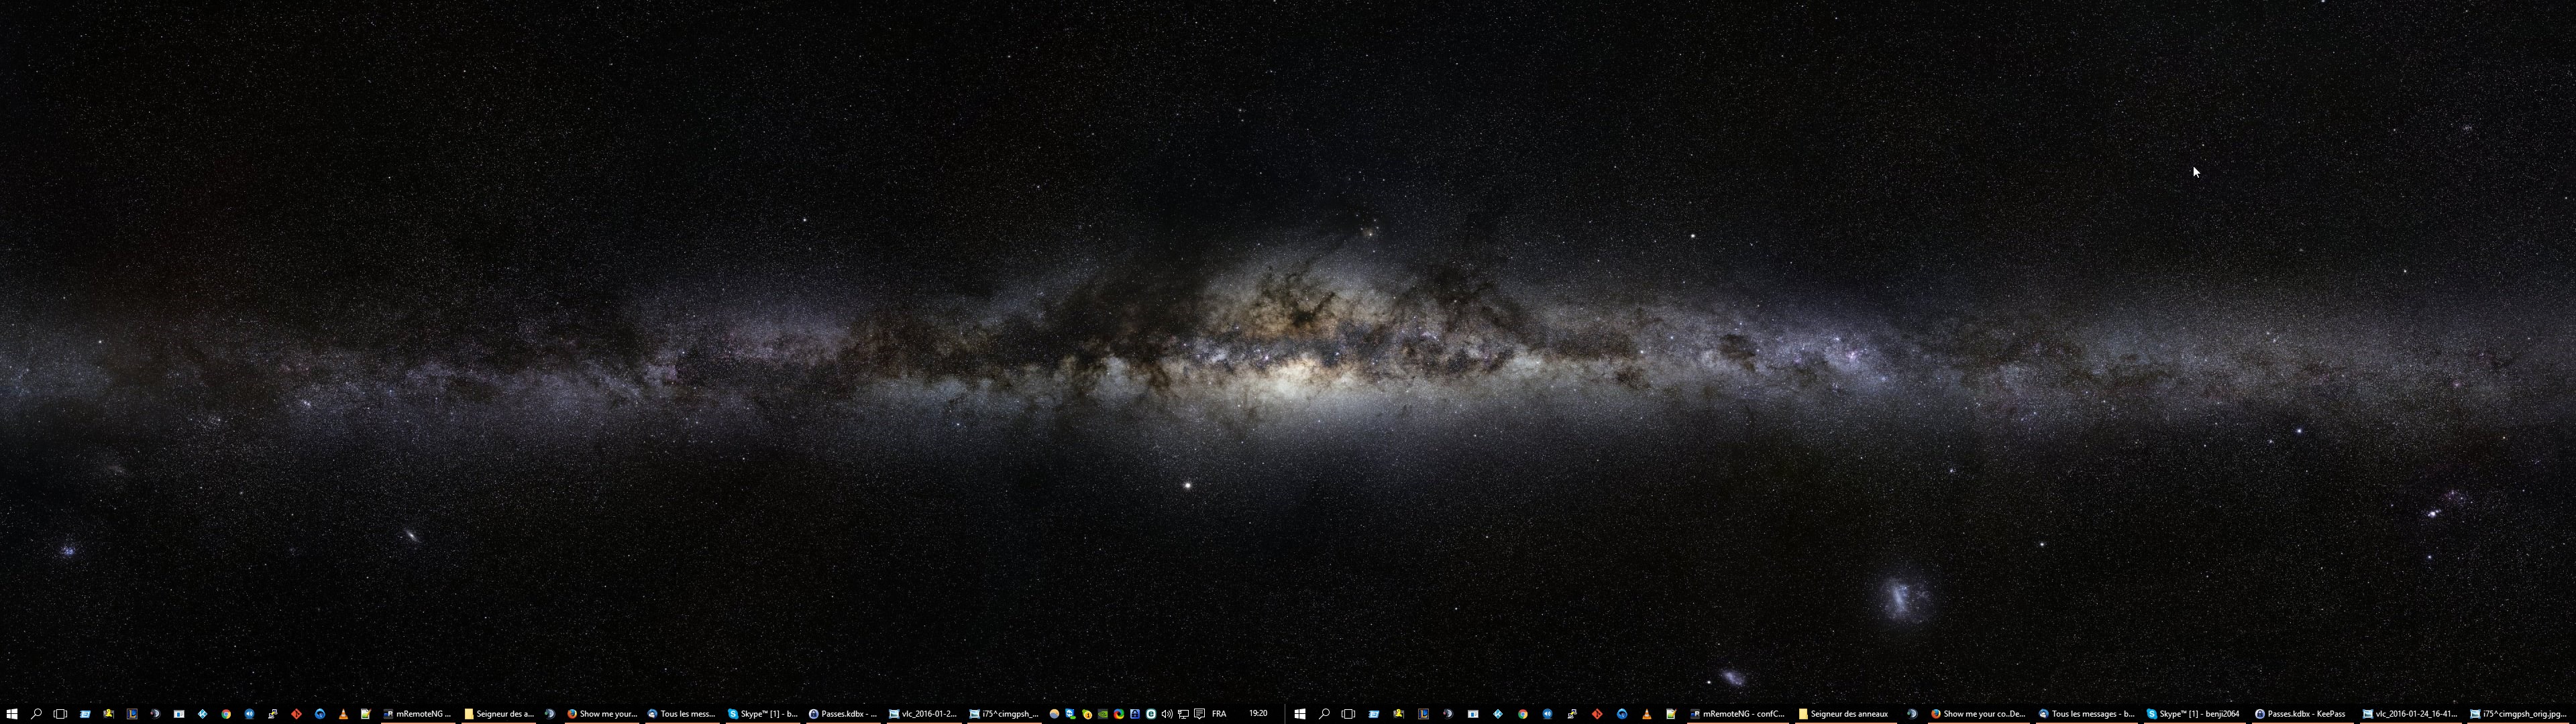The width and height of the screenshot is (2576, 724).
Task: Open the volume speaker tray icon
Action: [x=1167, y=714]
